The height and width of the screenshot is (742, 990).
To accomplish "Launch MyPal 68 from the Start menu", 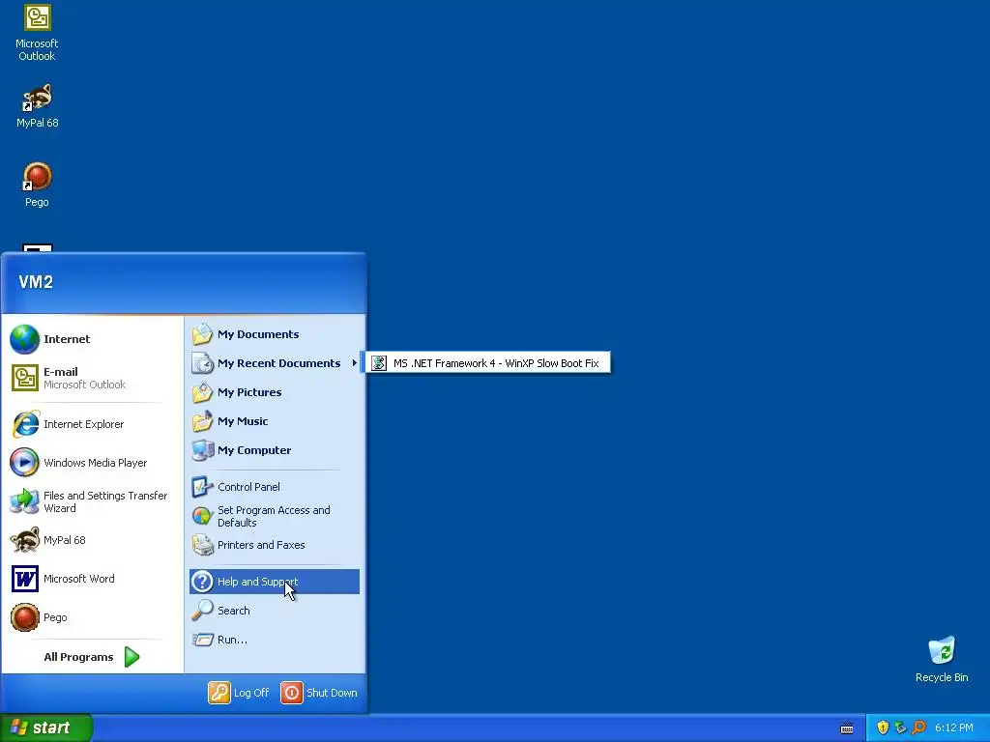I will (x=92, y=540).
